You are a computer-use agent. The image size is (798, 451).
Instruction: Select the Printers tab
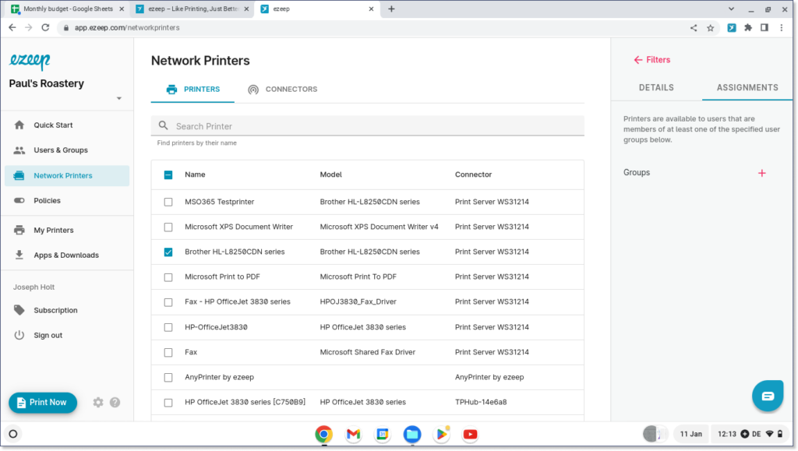tap(193, 90)
